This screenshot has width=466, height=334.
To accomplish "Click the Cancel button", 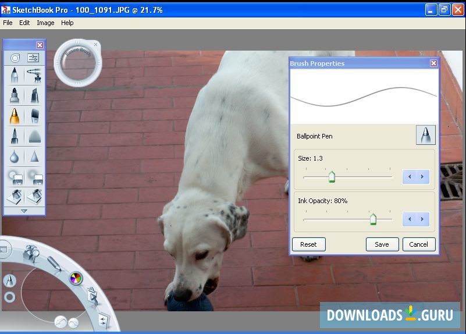I will 419,244.
